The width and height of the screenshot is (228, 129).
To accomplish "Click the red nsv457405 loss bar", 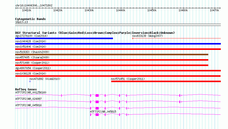I will [112, 60].
